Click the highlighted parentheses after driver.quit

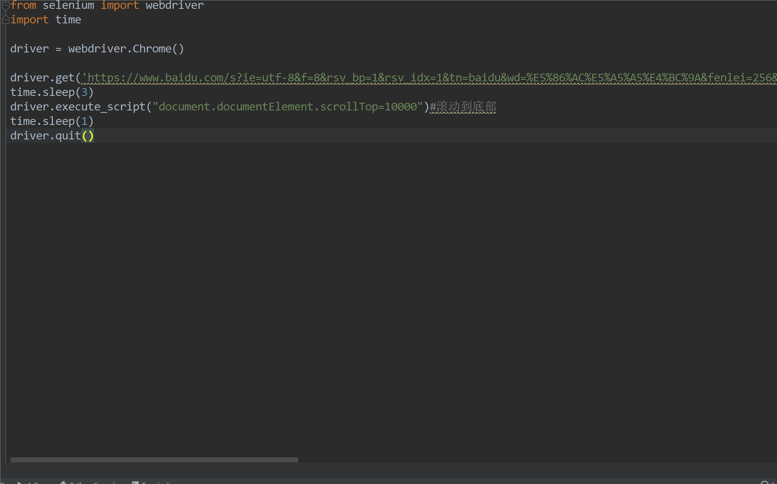coord(88,136)
